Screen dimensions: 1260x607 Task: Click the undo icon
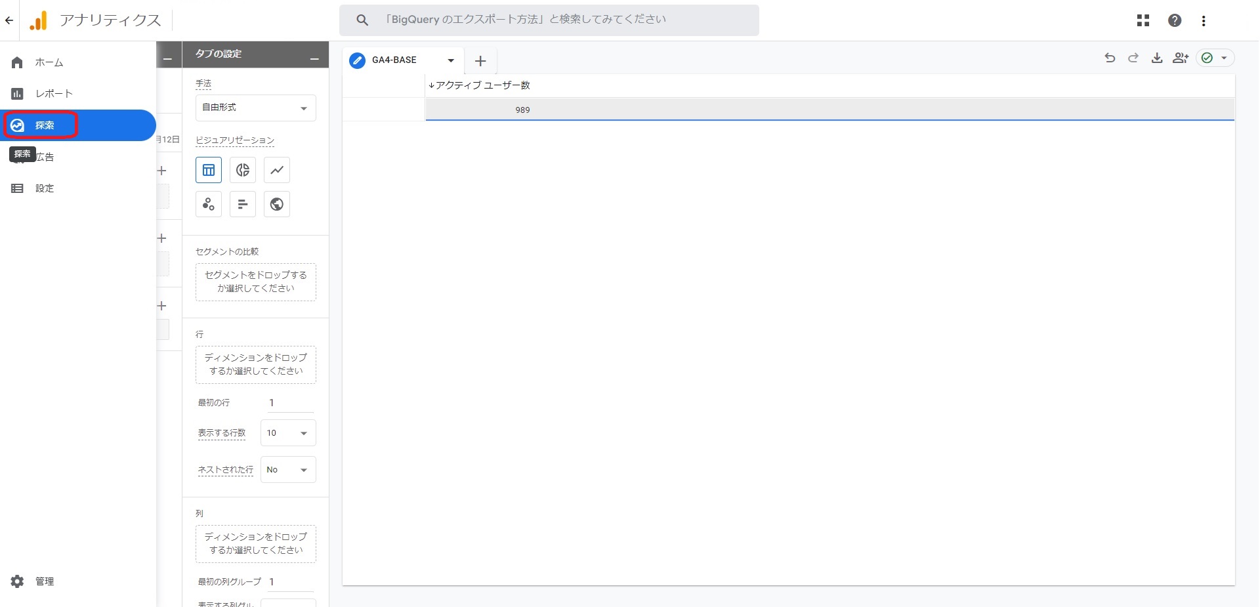point(1110,58)
